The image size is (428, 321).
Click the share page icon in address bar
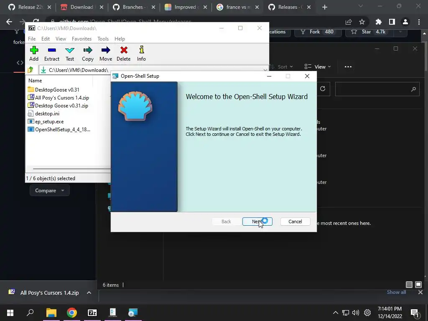coord(349,22)
